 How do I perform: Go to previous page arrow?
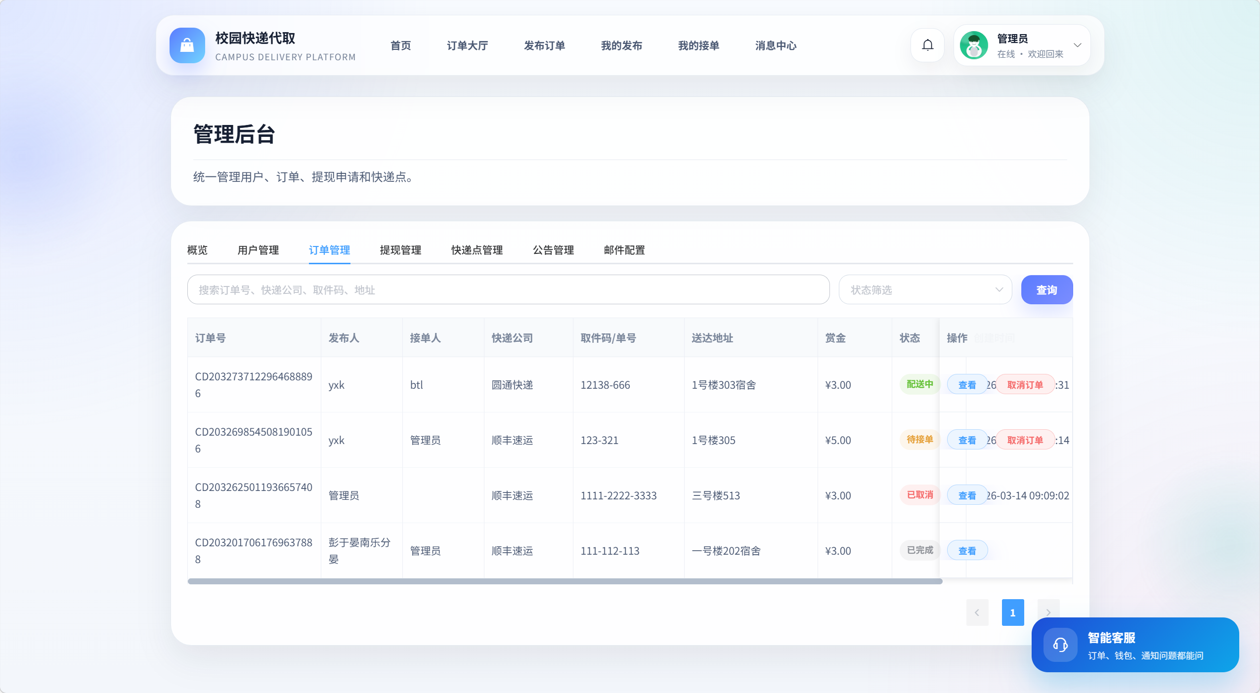coord(977,612)
